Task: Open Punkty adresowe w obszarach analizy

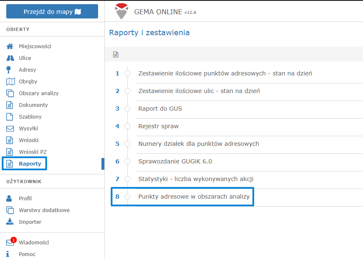Action: pyautogui.click(x=194, y=197)
